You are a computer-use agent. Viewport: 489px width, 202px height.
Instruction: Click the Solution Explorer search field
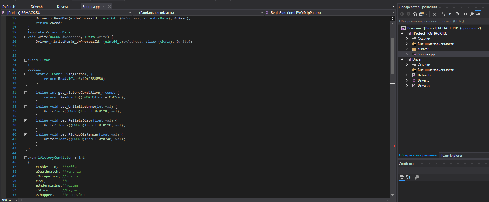(x=443, y=21)
